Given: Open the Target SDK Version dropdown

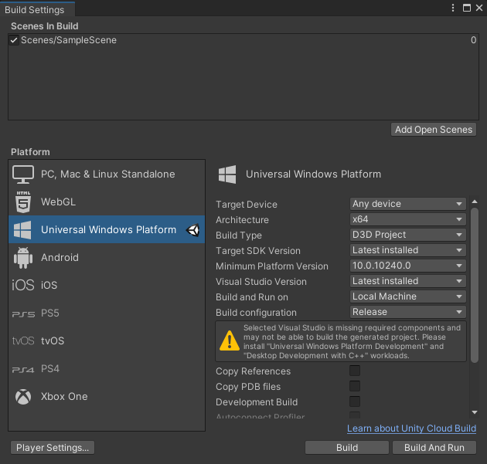Looking at the screenshot, I should click(x=408, y=250).
